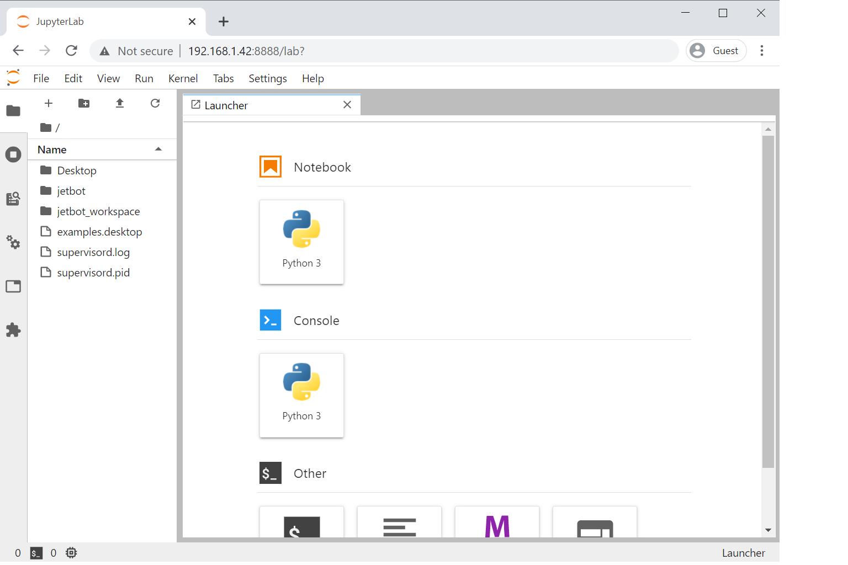The width and height of the screenshot is (848, 565).
Task: Create a new folder in file browser
Action: (84, 103)
